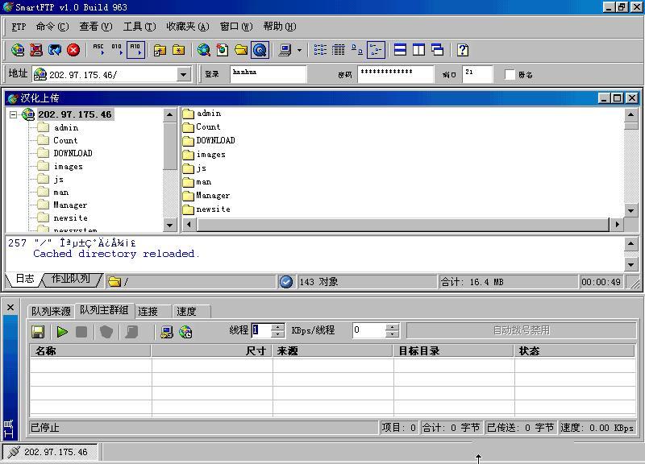
Task: Click the connect globe icon in main toolbar
Action: [18, 50]
